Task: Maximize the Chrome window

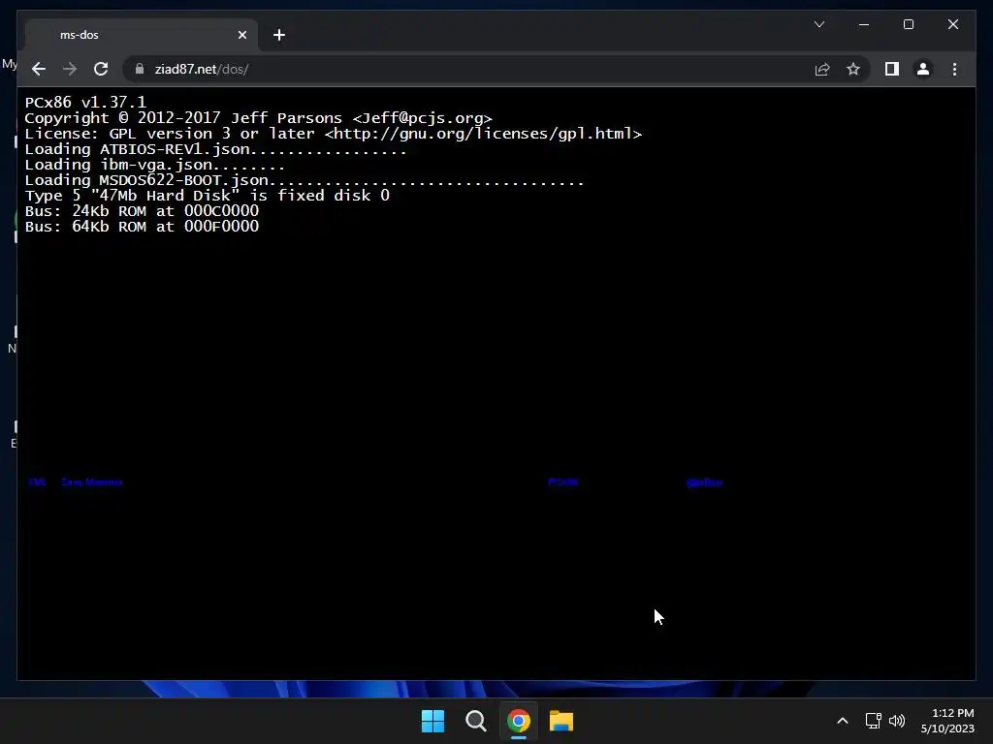Action: pos(908,24)
